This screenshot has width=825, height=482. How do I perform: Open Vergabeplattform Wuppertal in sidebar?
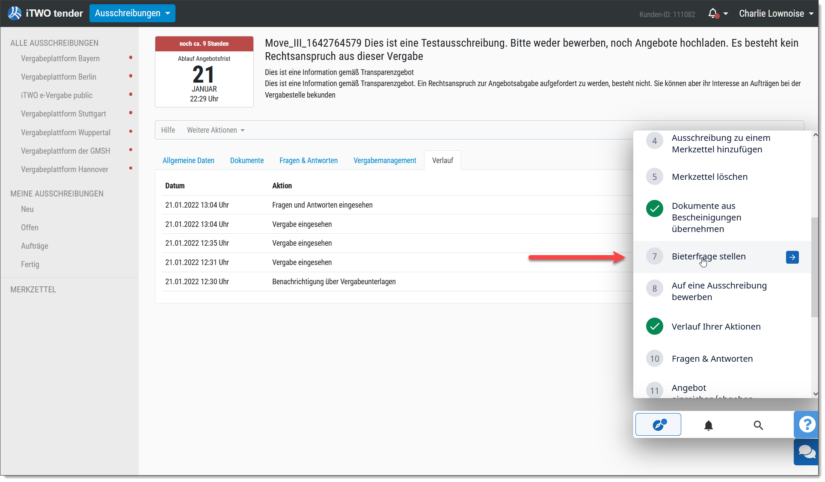[65, 133]
